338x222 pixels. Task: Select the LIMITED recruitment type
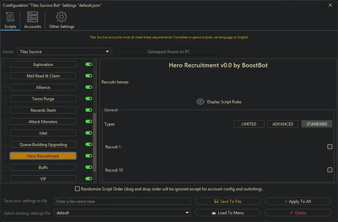click(x=249, y=124)
